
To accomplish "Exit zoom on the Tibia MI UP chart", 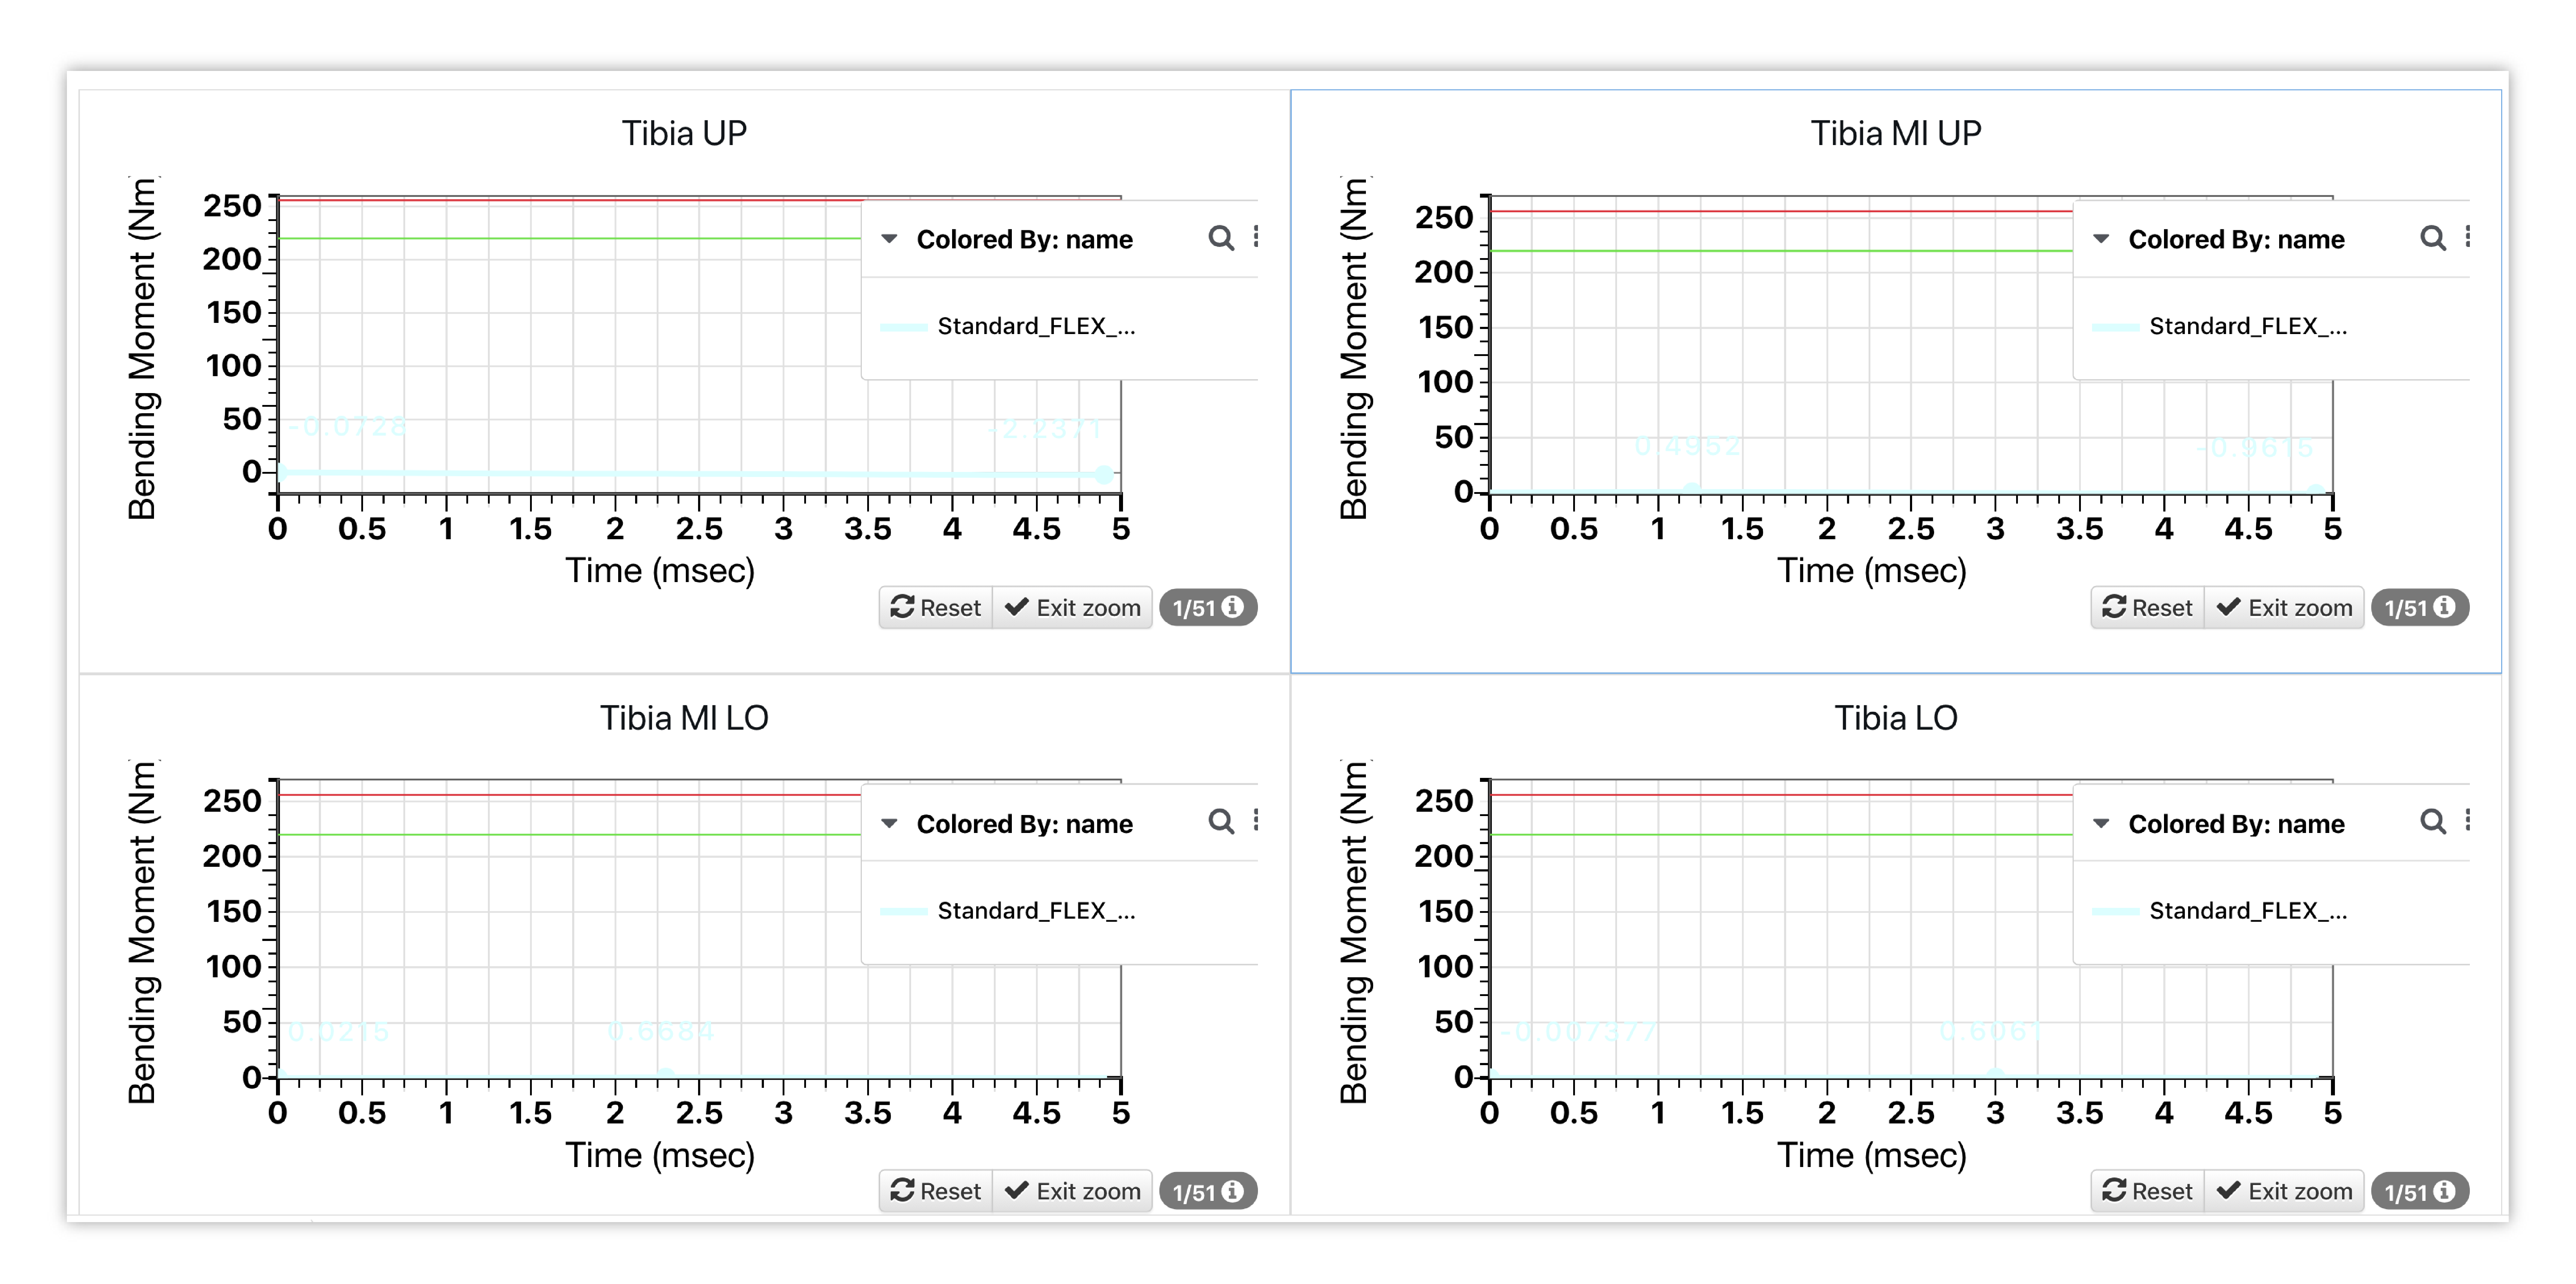I will pyautogui.click(x=2285, y=608).
